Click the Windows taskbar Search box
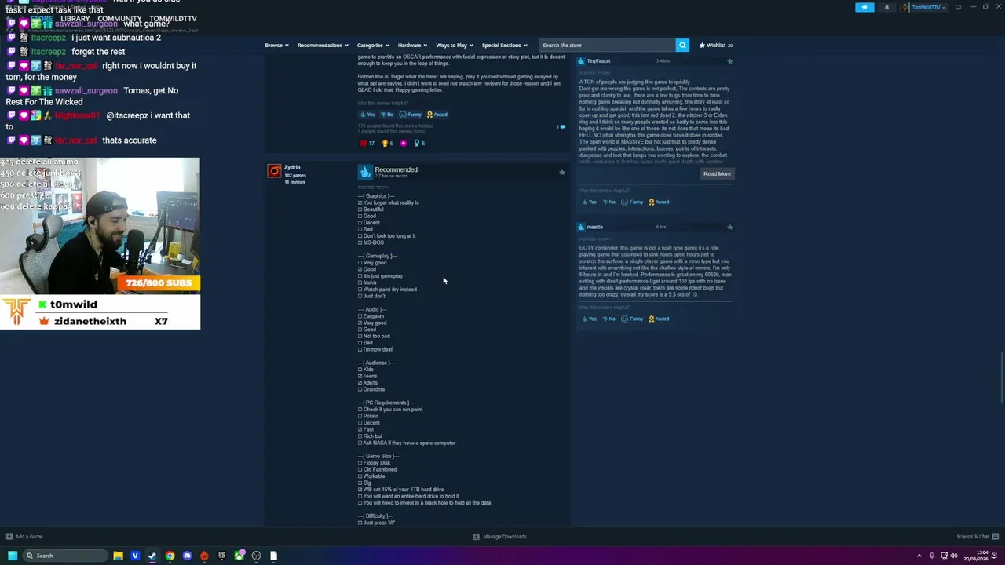Viewport: 1005px width, 565px height. [x=65, y=556]
